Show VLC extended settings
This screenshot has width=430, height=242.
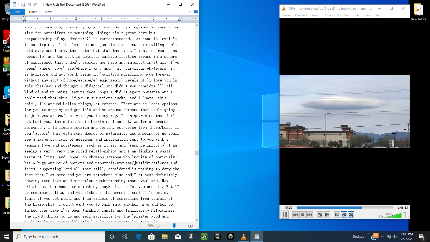(327, 215)
